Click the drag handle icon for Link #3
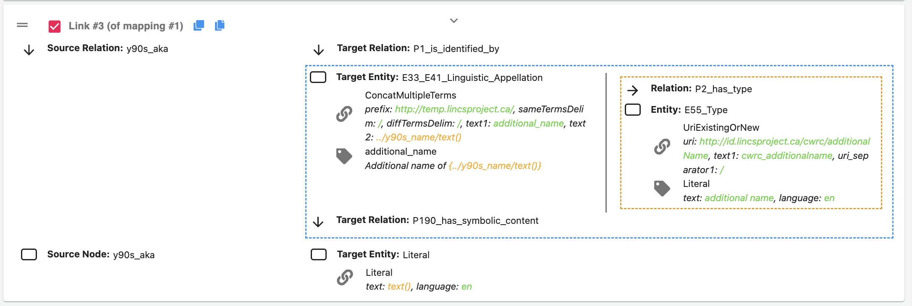This screenshot has height=306, width=912. point(22,25)
